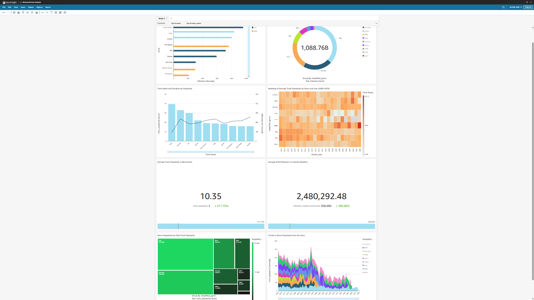Open the Objects menu

40,7
